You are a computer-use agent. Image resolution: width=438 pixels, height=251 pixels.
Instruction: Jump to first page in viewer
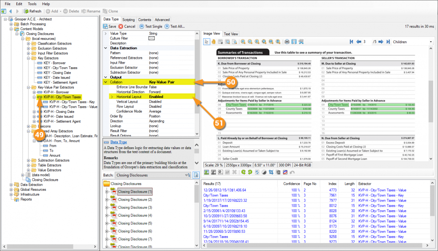click(x=351, y=42)
